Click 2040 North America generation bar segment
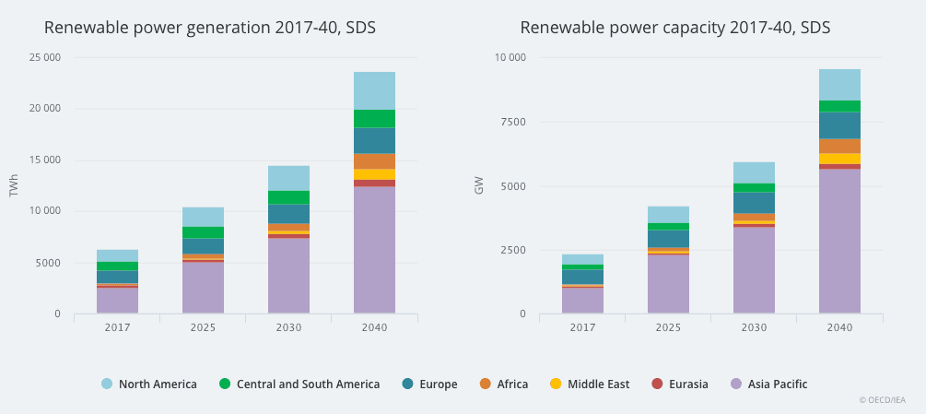This screenshot has height=414, width=926. point(374,90)
